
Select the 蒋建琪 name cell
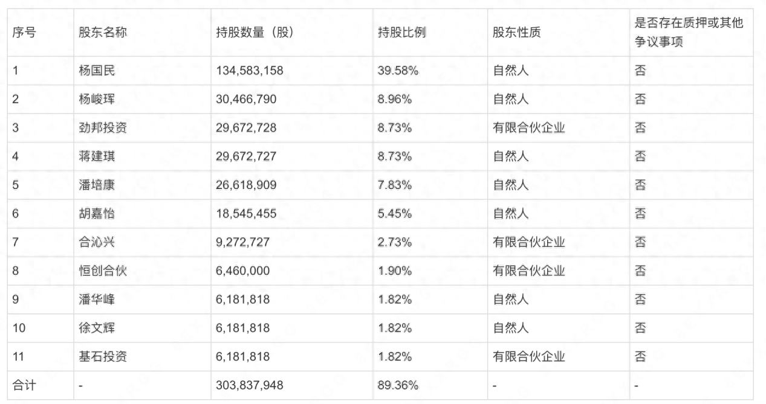click(x=97, y=156)
